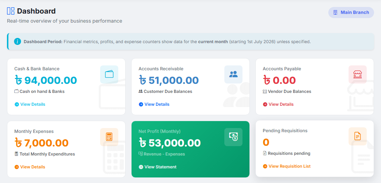Click the arrow icon beside cyan View Details
The image size is (381, 183).
coord(16,104)
